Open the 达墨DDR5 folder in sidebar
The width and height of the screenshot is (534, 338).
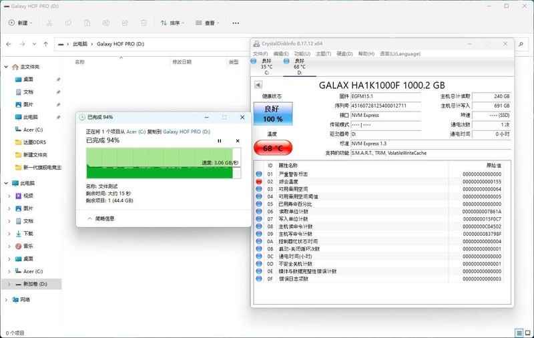click(34, 142)
